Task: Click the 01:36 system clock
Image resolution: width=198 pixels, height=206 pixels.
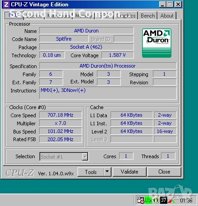Action: click(186, 200)
